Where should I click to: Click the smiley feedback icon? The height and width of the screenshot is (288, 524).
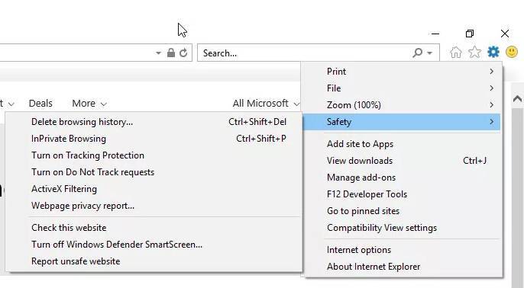tap(512, 52)
